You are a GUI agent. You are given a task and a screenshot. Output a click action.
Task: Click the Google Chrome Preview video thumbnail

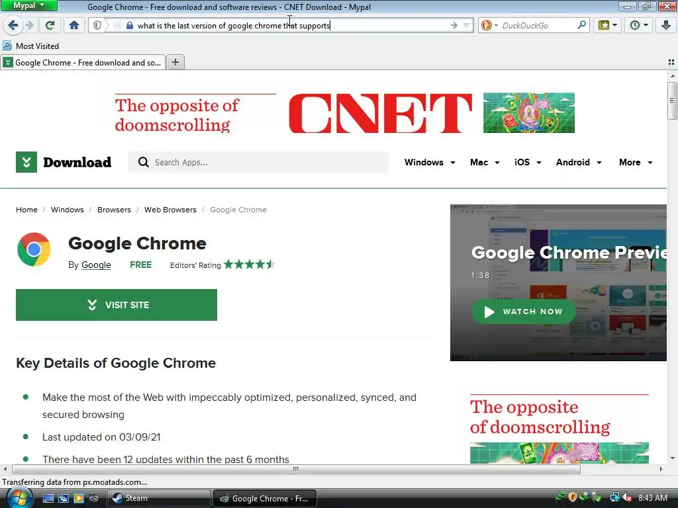click(558, 282)
